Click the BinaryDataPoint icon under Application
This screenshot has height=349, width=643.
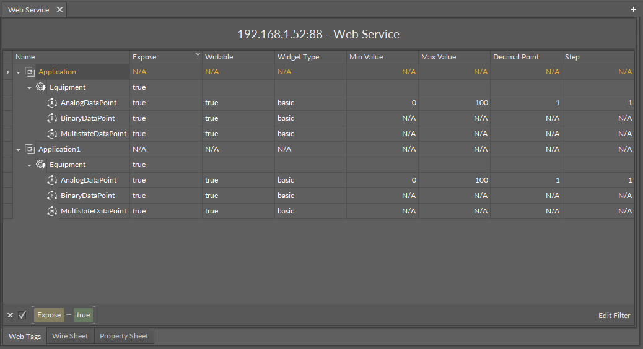tap(52, 118)
